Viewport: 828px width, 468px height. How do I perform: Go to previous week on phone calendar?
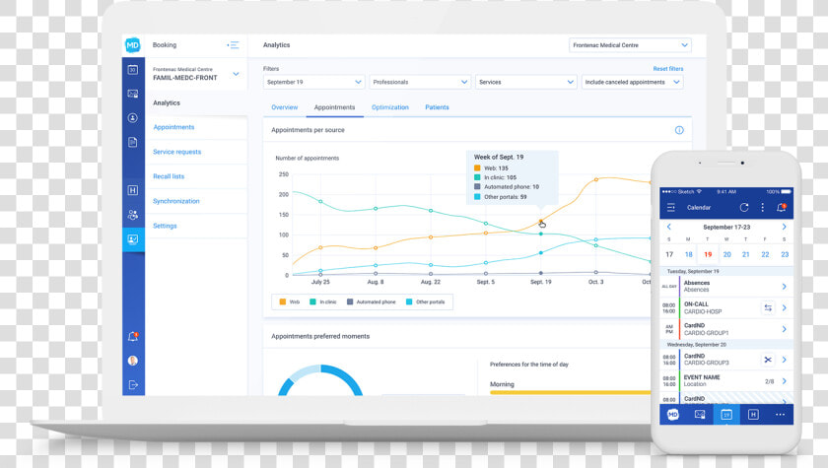(x=669, y=227)
